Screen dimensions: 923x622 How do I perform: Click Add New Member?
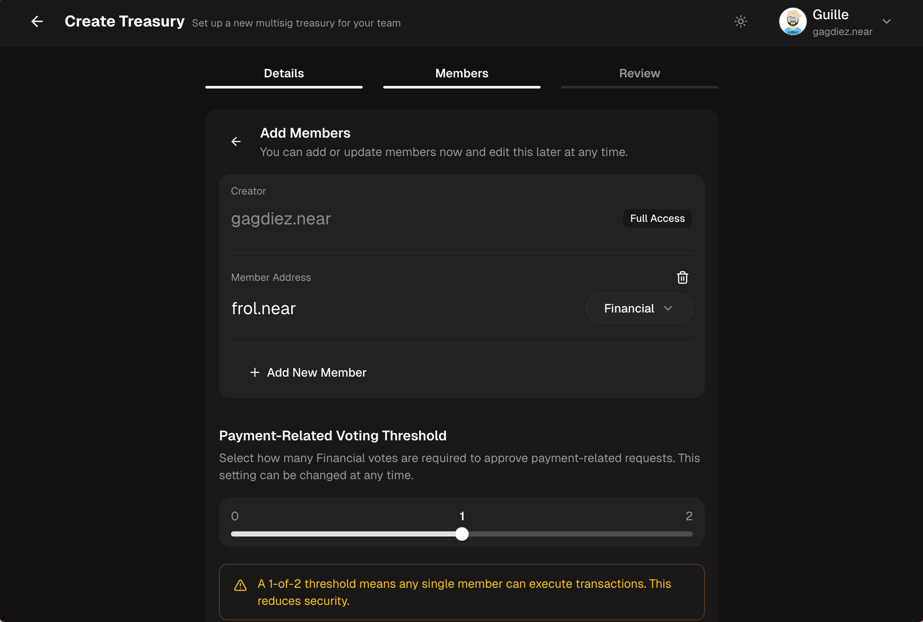click(x=317, y=372)
